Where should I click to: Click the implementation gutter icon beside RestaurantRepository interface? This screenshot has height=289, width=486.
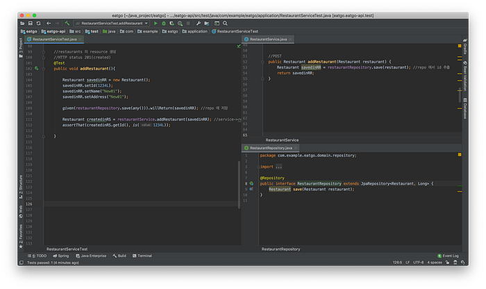pos(252,183)
